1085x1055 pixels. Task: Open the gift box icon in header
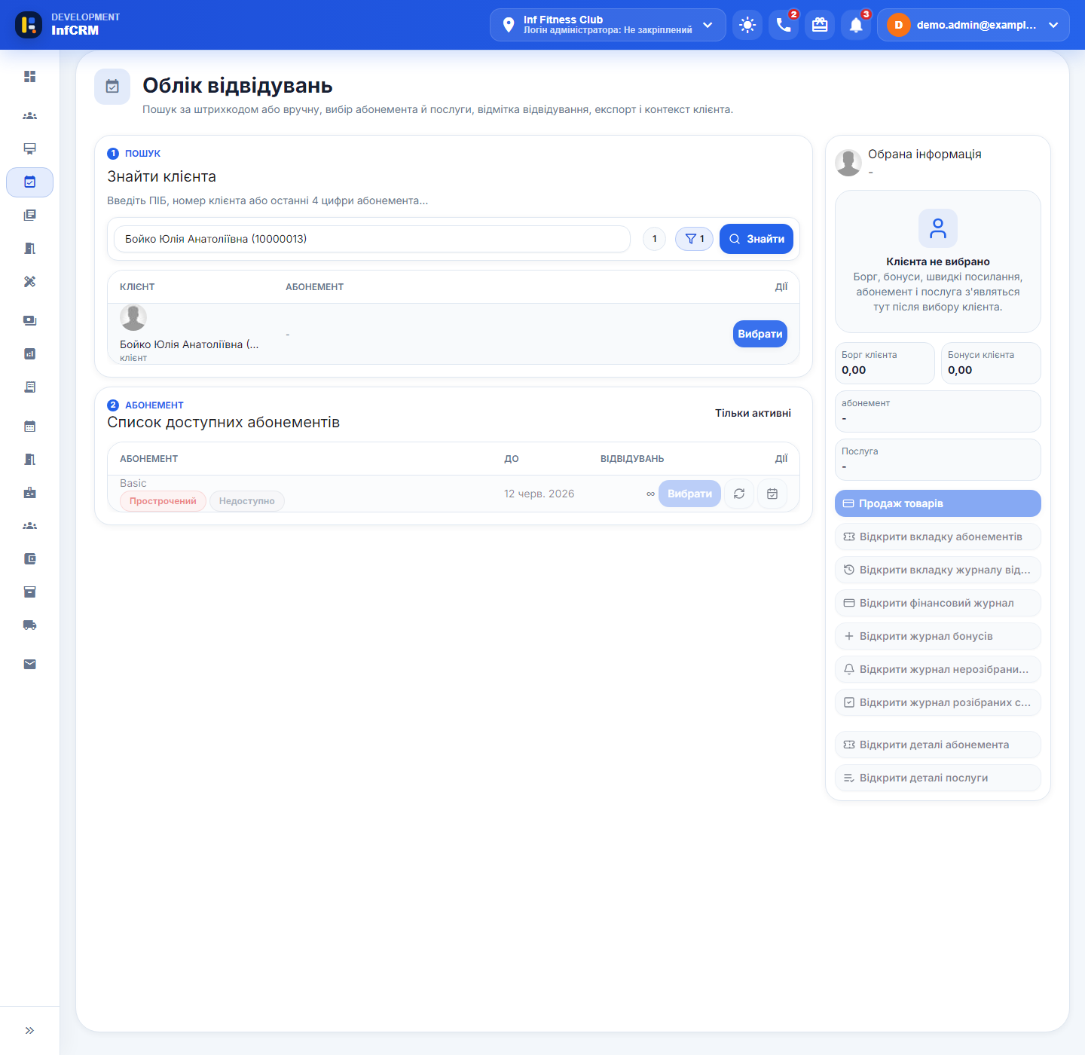(820, 25)
